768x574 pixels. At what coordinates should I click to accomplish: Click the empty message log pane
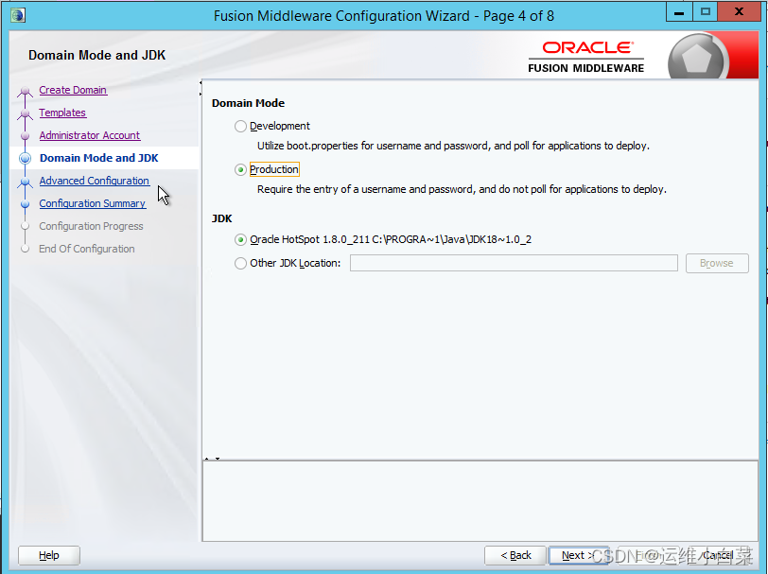(480, 500)
